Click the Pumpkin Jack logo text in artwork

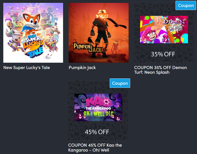point(88,48)
